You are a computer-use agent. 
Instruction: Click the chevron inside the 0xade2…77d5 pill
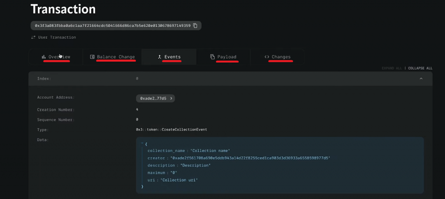pyautogui.click(x=171, y=99)
